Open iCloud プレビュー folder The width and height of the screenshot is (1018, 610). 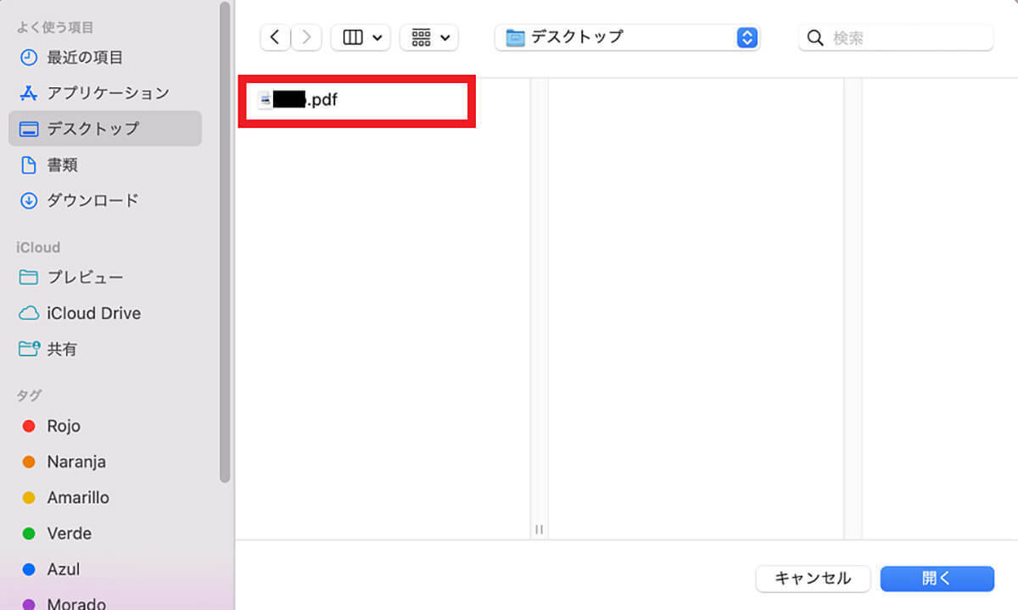point(85,277)
